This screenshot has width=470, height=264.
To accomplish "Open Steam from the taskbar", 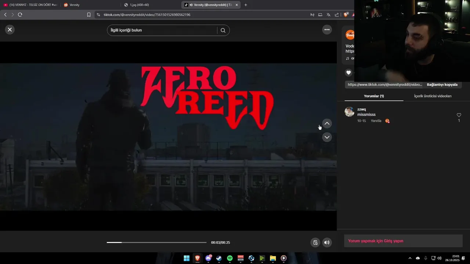I will click(x=219, y=258).
